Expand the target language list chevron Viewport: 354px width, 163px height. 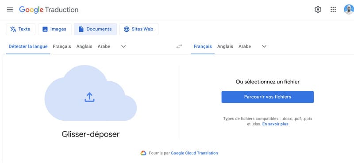coord(264,46)
